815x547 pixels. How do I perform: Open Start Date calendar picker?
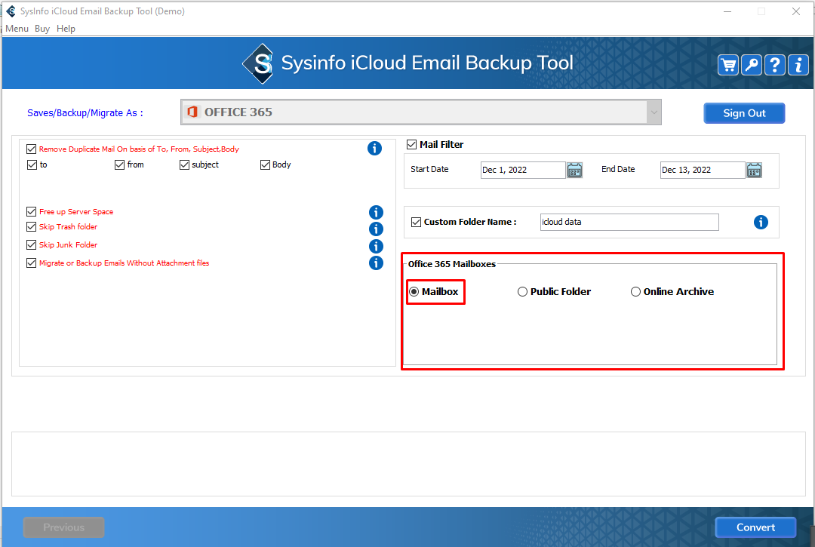pos(575,170)
